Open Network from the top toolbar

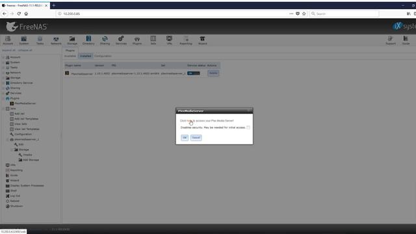pyautogui.click(x=56, y=40)
